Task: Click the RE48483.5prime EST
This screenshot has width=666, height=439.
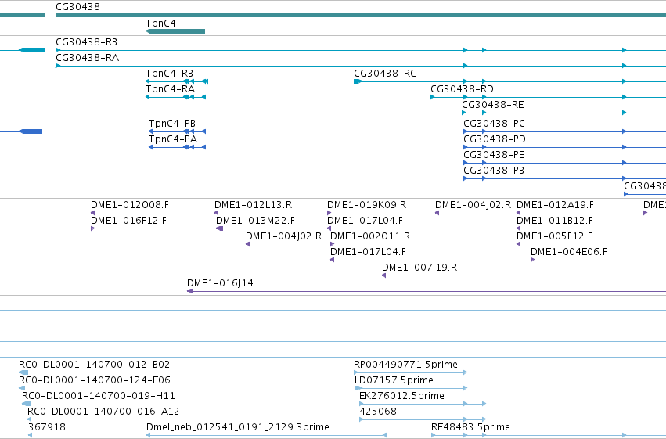Action: click(549, 435)
